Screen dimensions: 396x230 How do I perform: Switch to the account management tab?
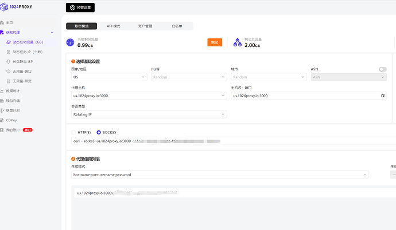145,26
